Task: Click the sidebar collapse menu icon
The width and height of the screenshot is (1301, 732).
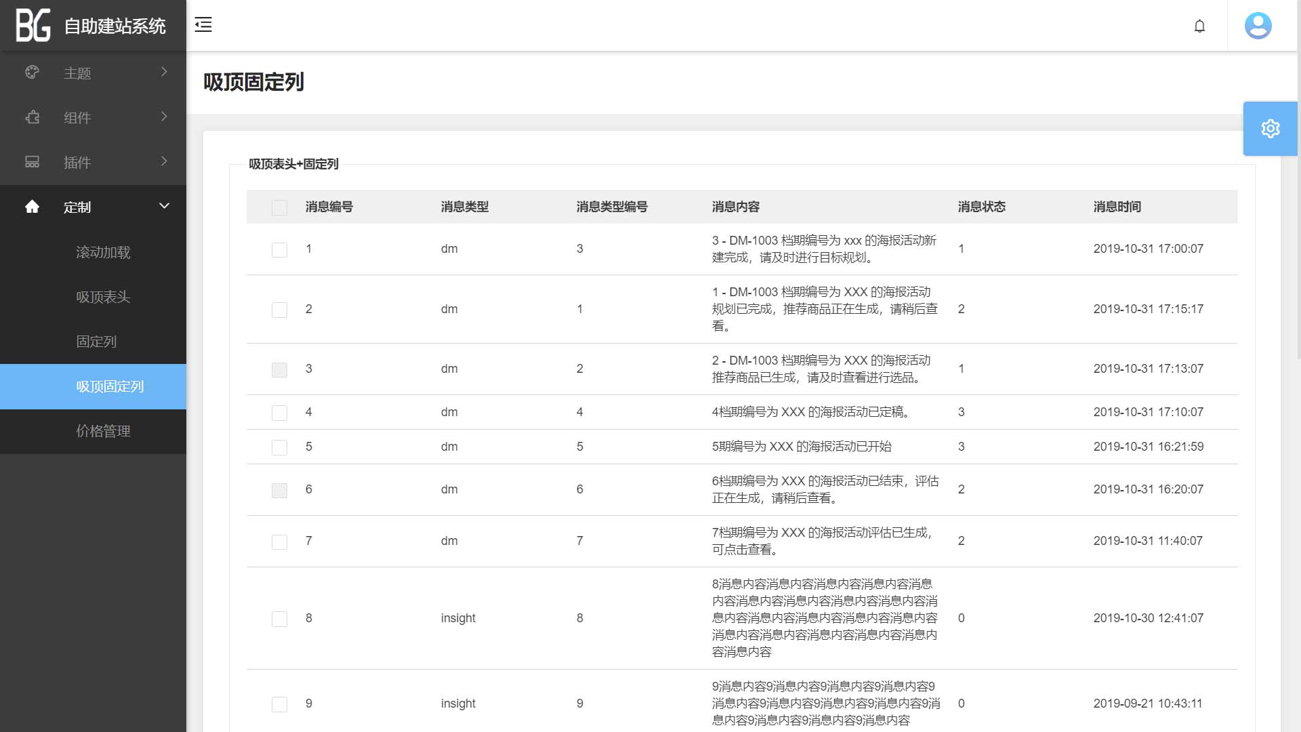Action: tap(203, 25)
